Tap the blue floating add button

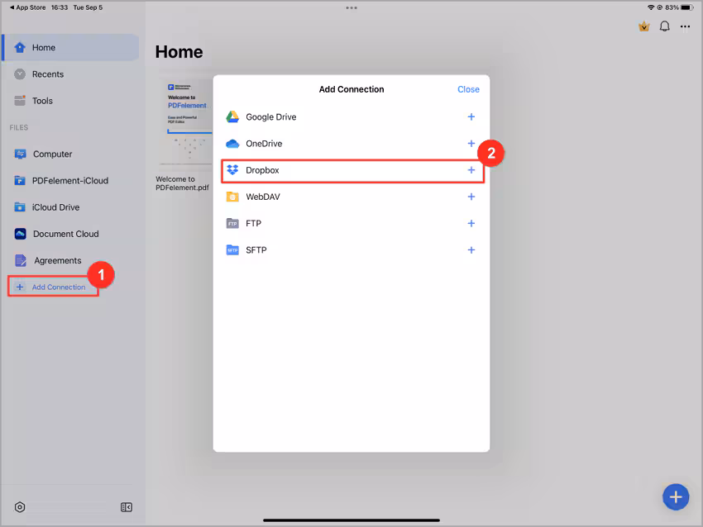(x=676, y=497)
